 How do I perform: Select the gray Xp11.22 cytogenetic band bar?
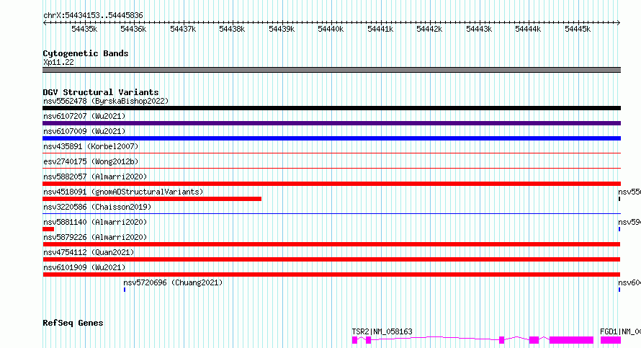(x=331, y=70)
